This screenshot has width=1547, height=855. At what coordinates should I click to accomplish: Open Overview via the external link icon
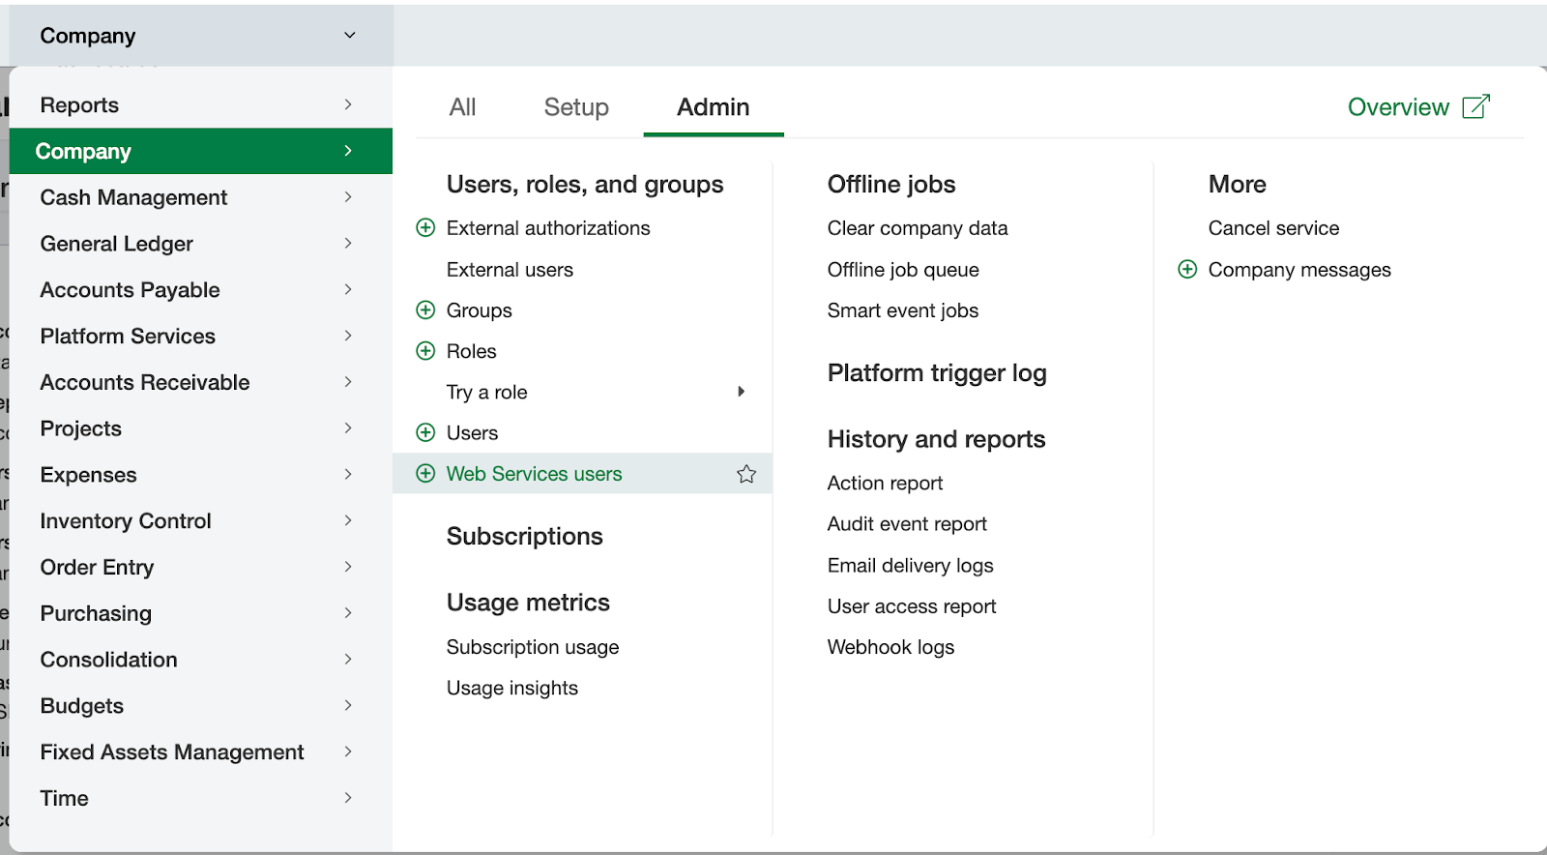click(x=1475, y=106)
